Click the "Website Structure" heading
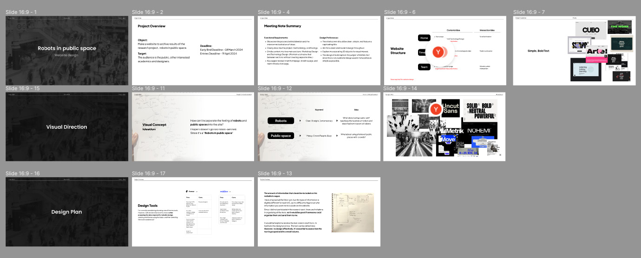Screen dimensions: 641x258 [x=398, y=51]
